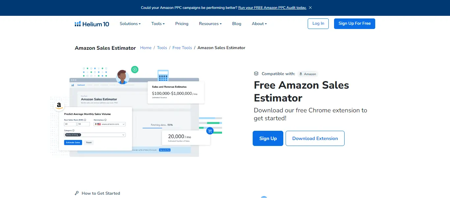Click the Download Extension button
The width and height of the screenshot is (450, 198).
tap(315, 138)
